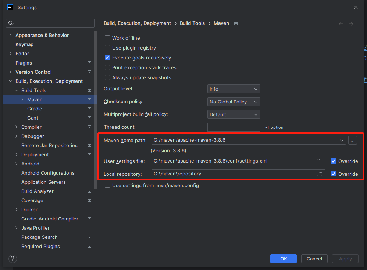Screen dimensions: 367x270
Task: Click the project settings marker on the Compiler row
Action: click(x=89, y=127)
